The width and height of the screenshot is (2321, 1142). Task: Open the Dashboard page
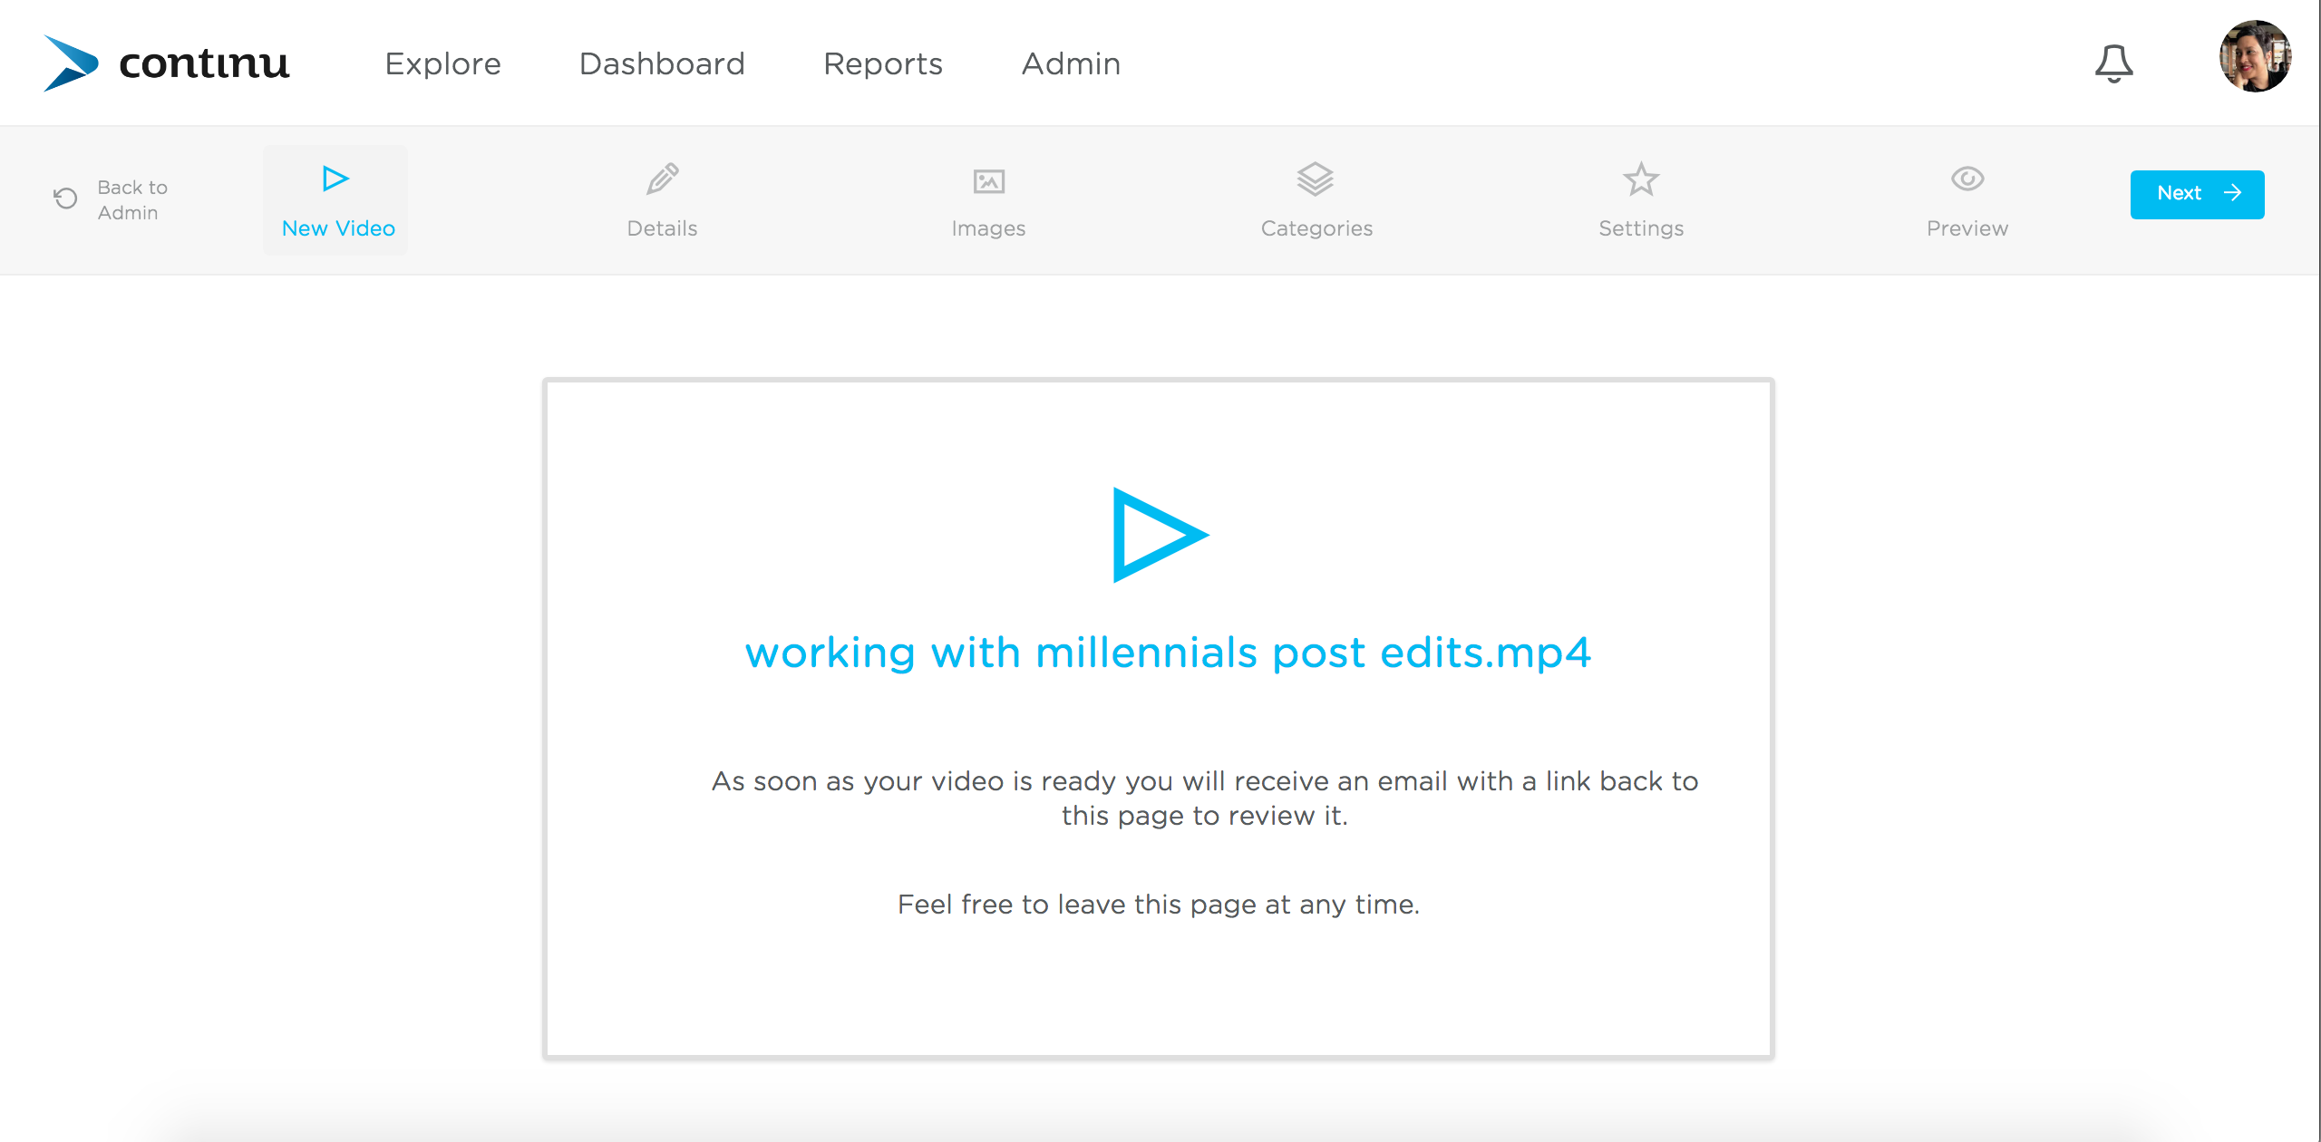point(662,63)
